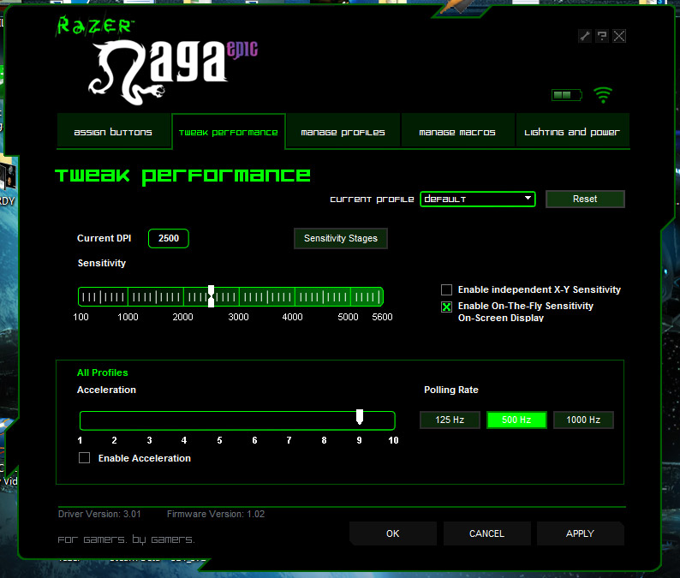Close the Razer configurator window

click(x=619, y=36)
